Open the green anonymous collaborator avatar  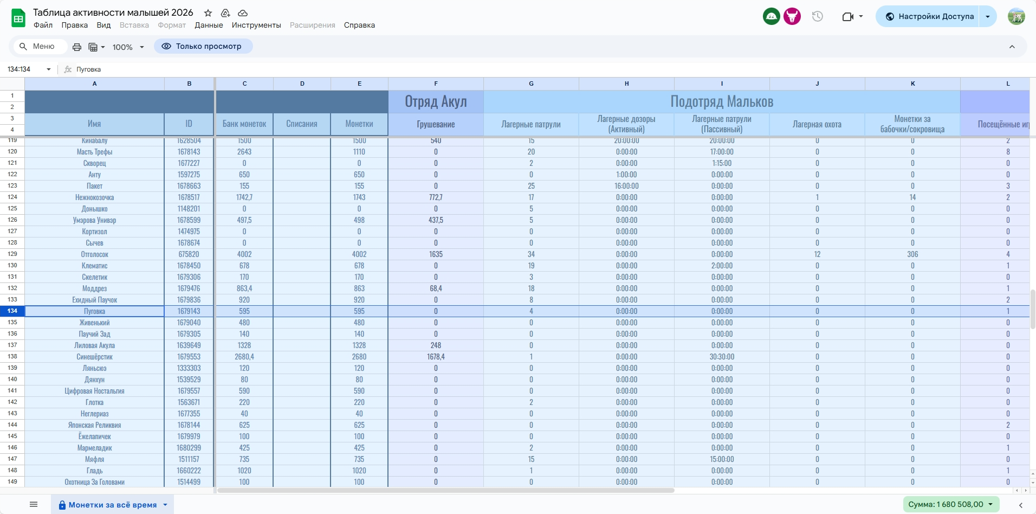(771, 17)
